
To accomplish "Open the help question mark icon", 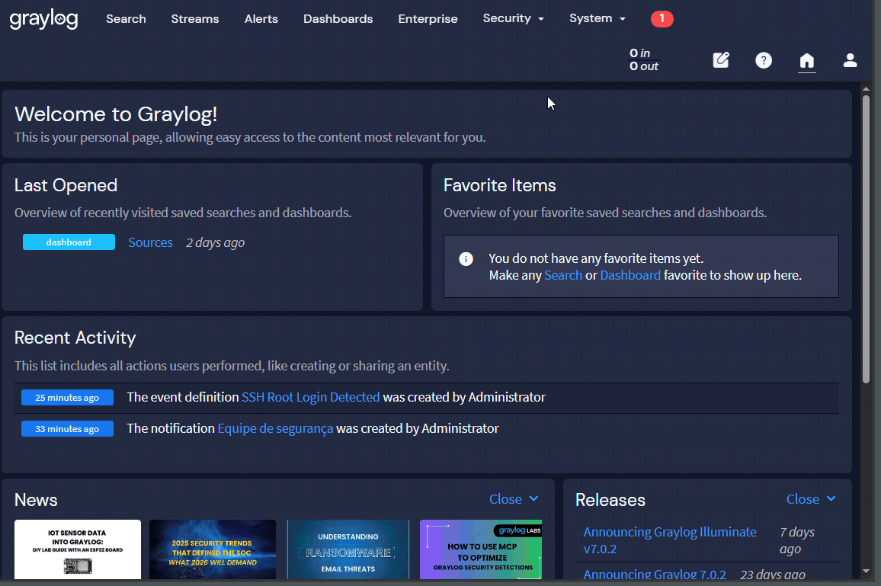I will [x=763, y=60].
